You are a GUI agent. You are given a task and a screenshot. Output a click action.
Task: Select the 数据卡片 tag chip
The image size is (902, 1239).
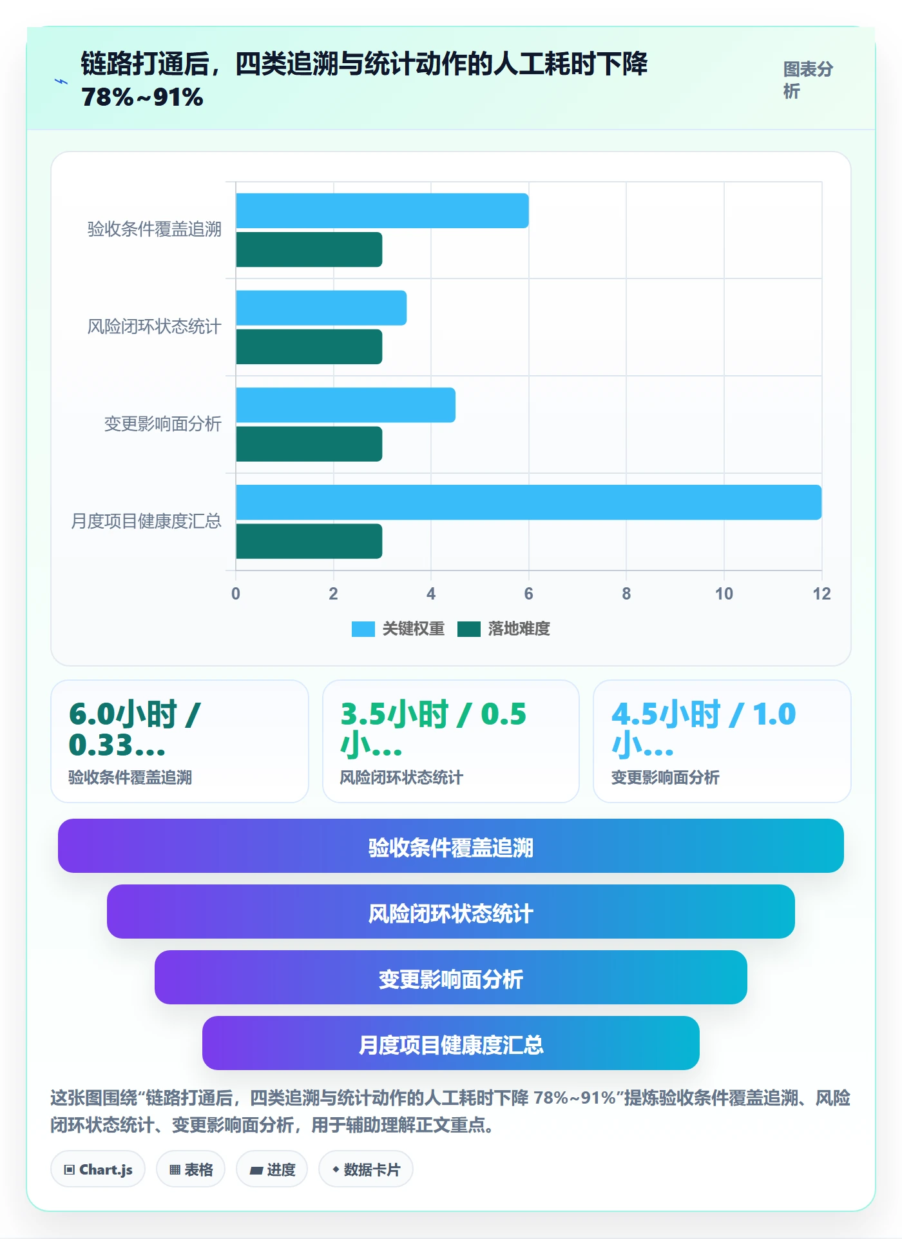366,1169
